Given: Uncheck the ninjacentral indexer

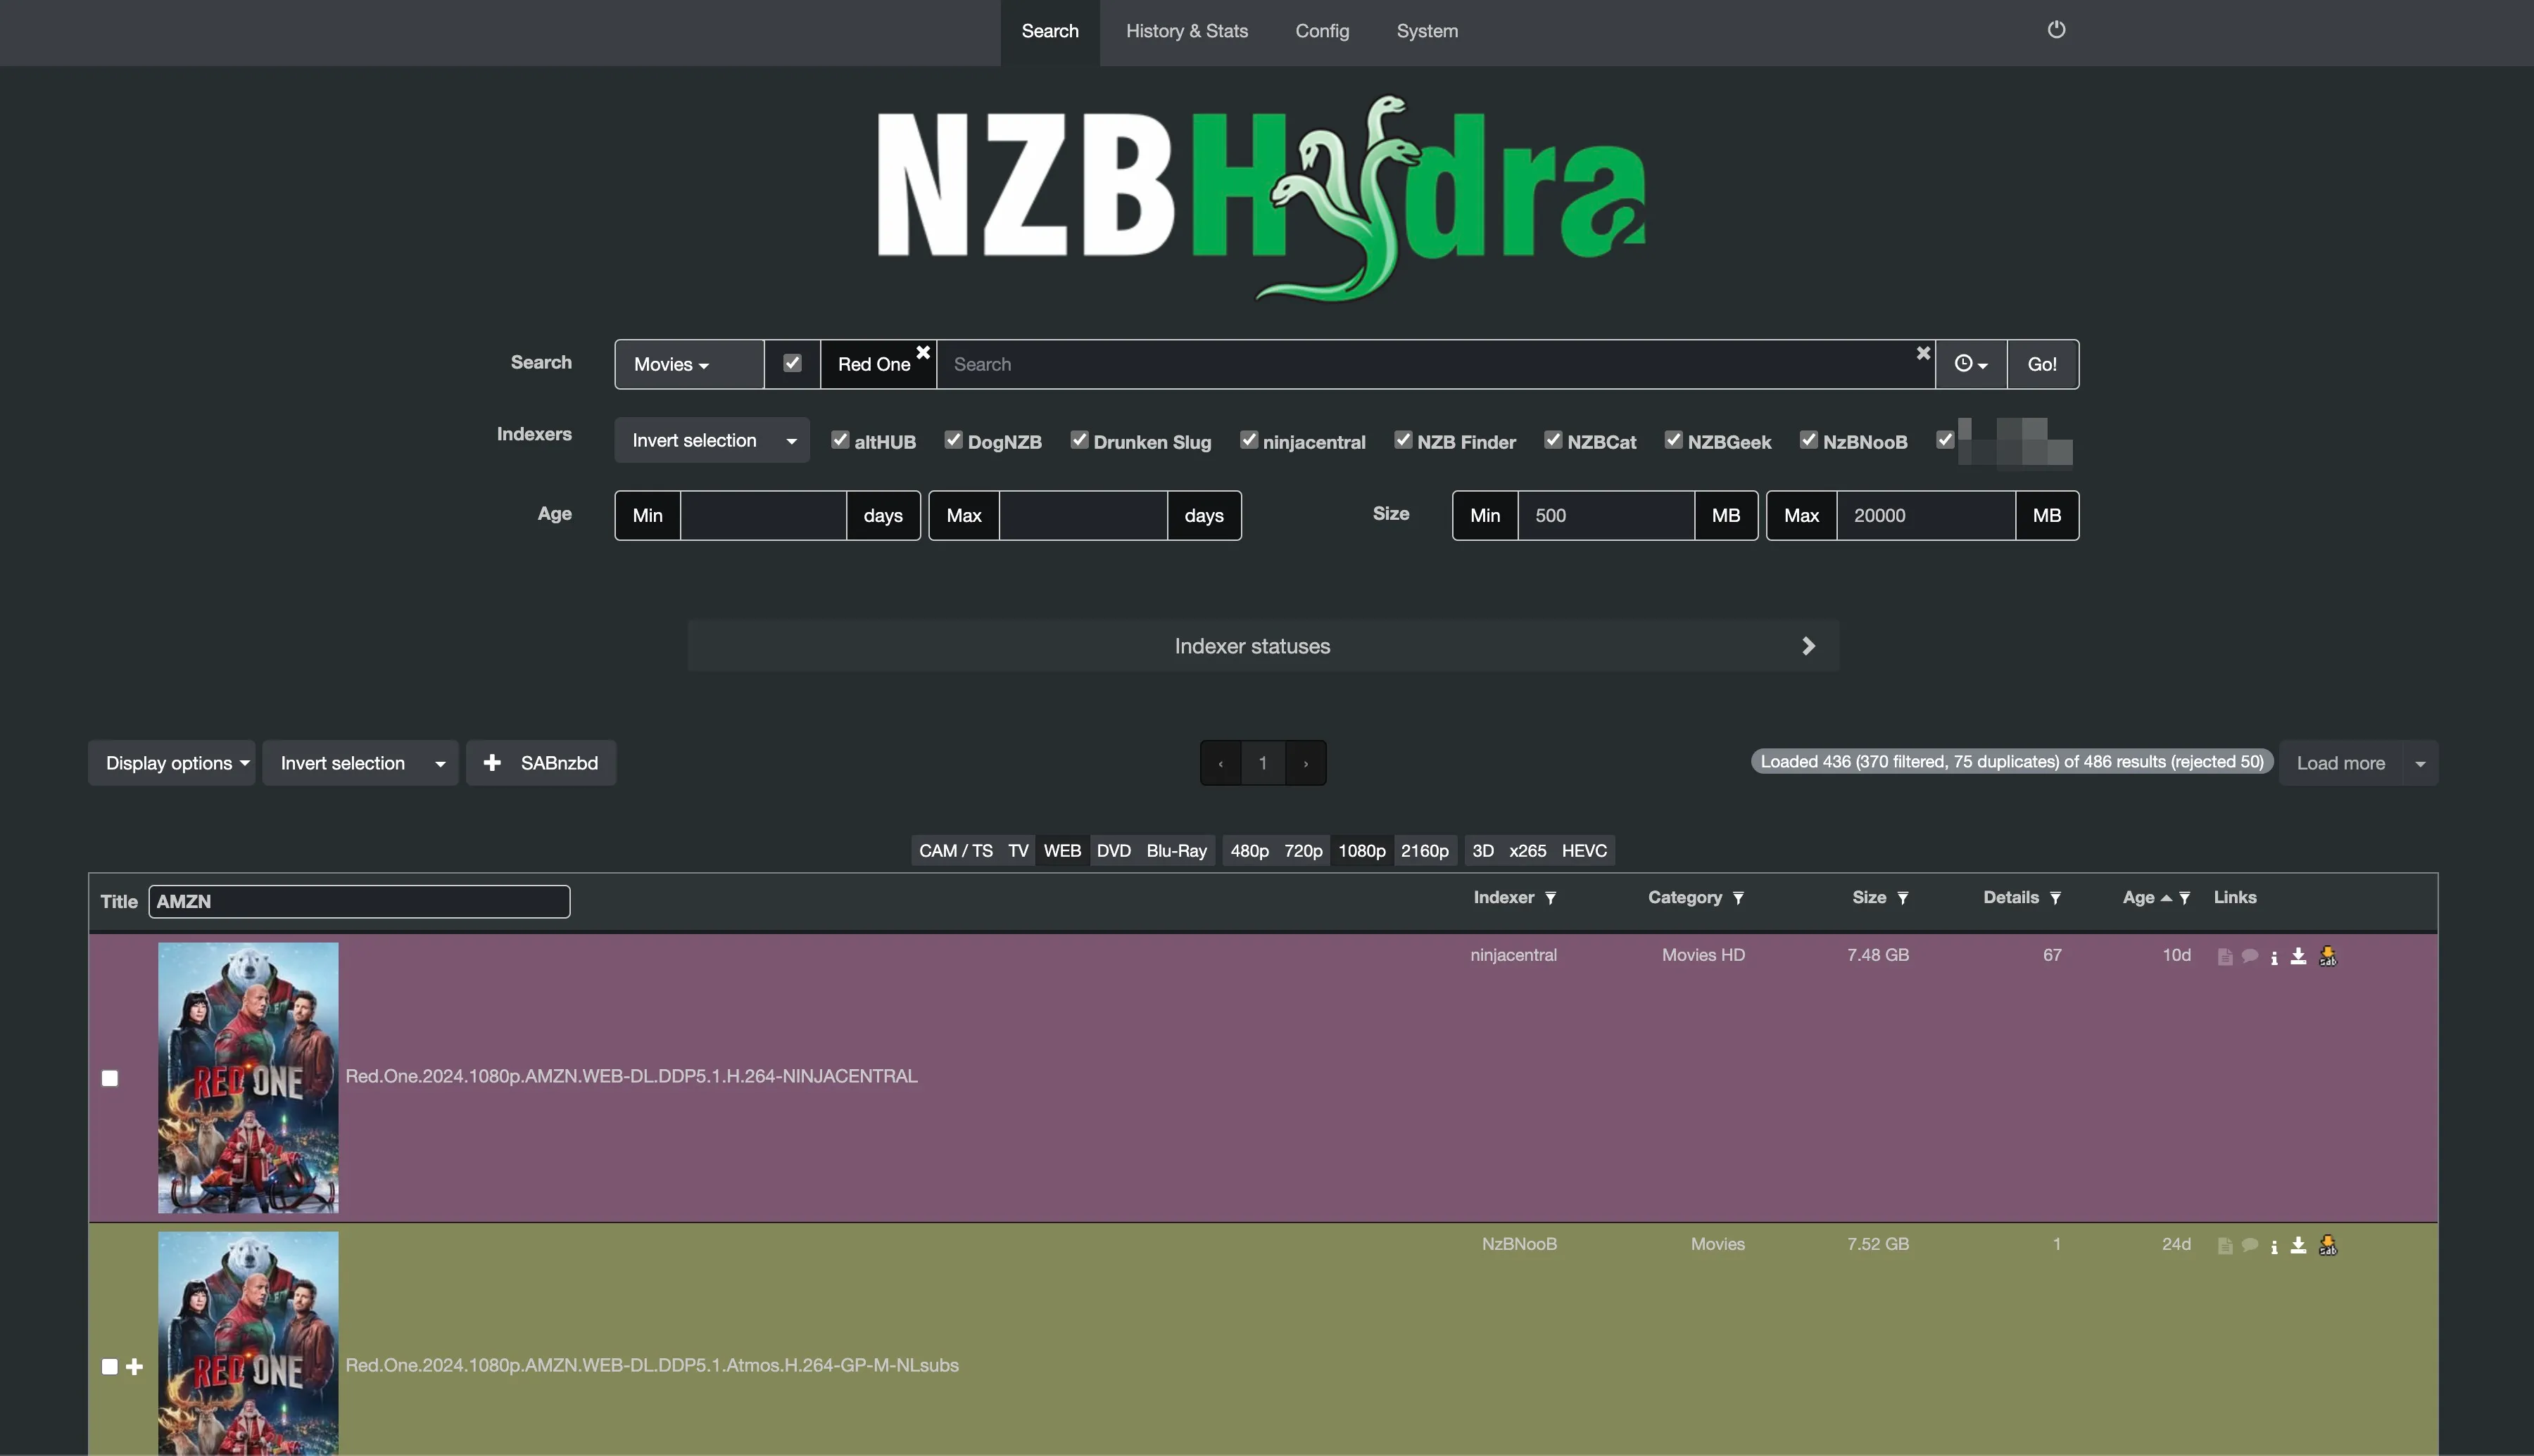Looking at the screenshot, I should [x=1249, y=440].
